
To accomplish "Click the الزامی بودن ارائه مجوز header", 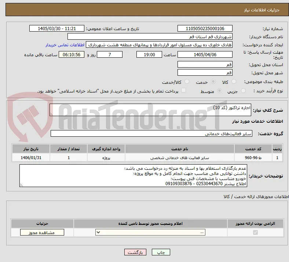I will [x=255, y=223].
